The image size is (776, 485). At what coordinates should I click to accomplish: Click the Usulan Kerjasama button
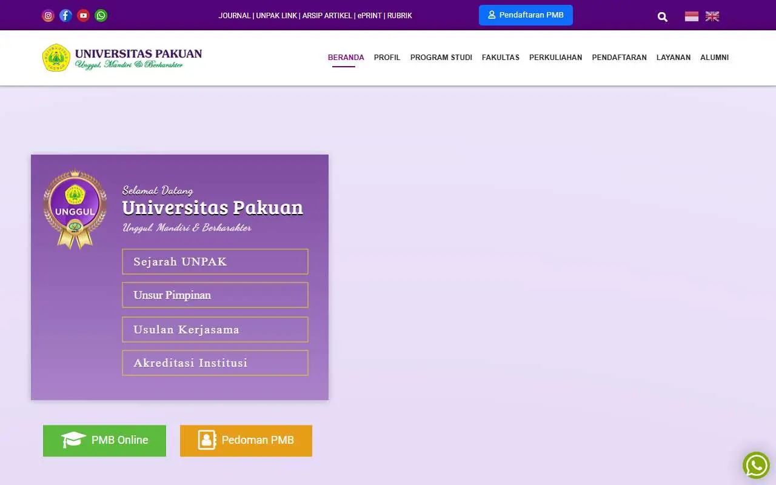[215, 330]
